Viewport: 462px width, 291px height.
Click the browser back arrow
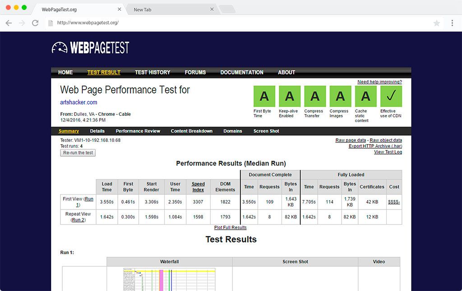(x=9, y=23)
